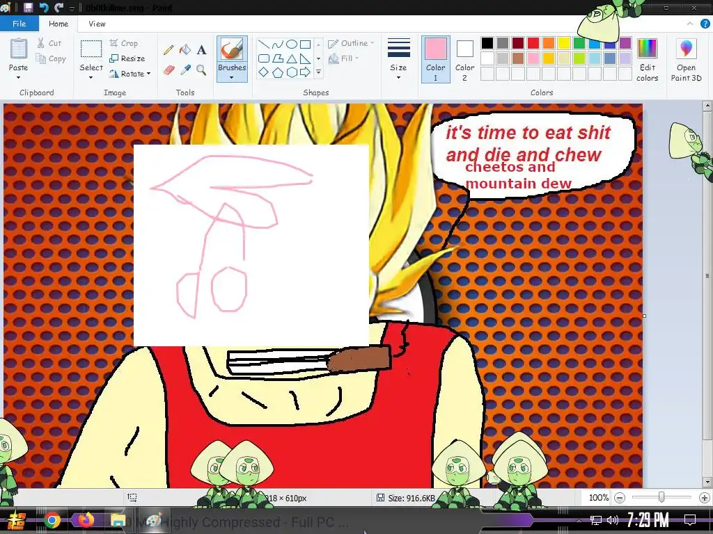Click the zoom slider handle
This screenshot has width=713, height=534.
(661, 498)
